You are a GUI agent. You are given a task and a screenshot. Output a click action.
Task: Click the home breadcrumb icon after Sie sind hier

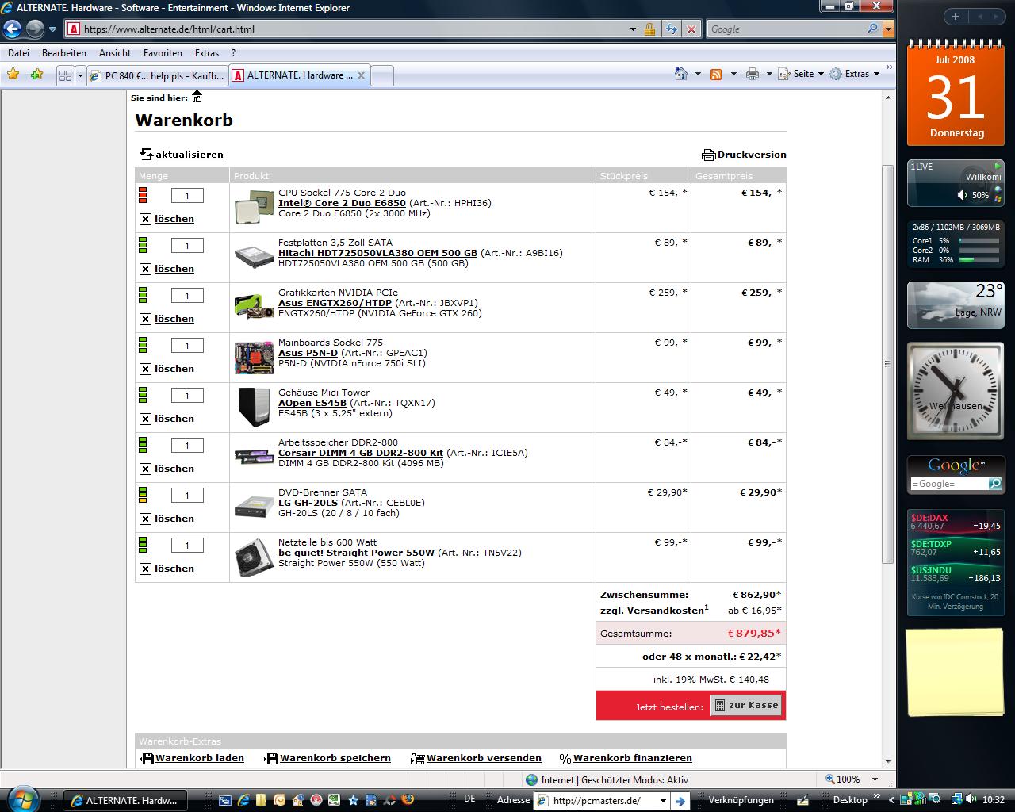point(197,97)
